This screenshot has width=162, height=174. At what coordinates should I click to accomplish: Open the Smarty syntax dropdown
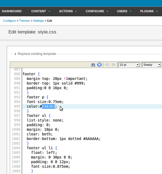point(152,65)
